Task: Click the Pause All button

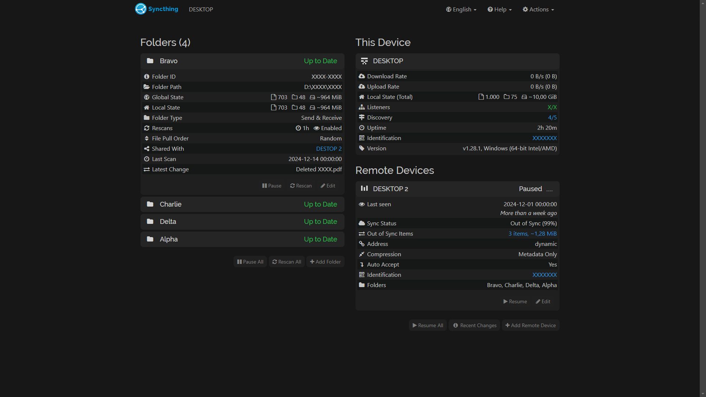Action: pos(250,262)
